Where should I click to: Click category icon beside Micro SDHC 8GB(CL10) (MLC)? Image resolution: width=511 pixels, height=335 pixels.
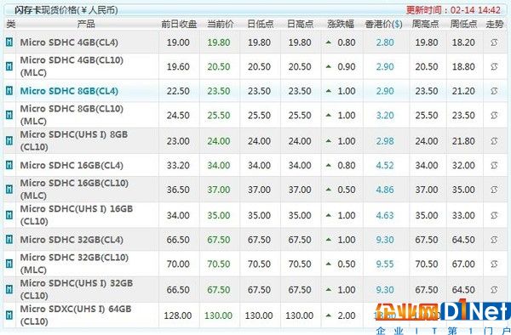(x=9, y=115)
